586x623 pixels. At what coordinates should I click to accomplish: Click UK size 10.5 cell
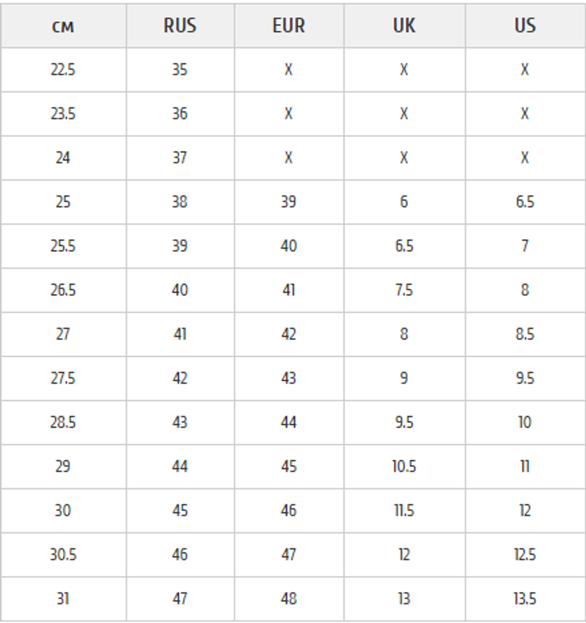coord(404,466)
